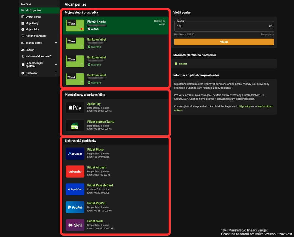Click the Mastercard logo on payment card

[82, 29]
